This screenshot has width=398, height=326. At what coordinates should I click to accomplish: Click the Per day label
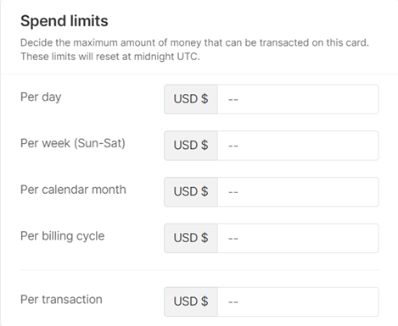(x=41, y=97)
